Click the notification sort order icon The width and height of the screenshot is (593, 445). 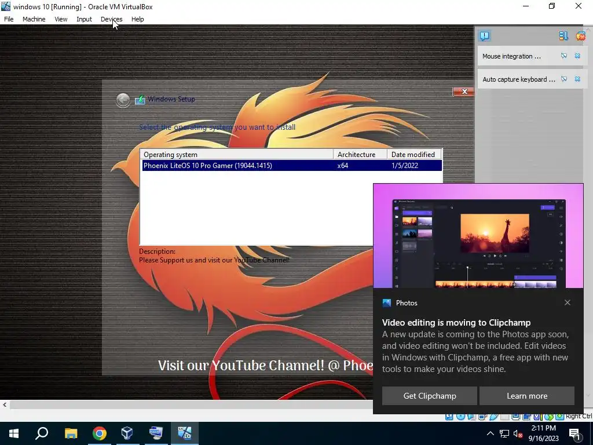pos(563,36)
